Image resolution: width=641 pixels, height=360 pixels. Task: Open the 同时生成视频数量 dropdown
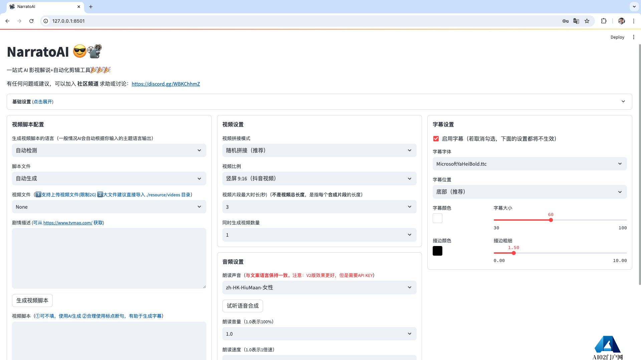[319, 235]
